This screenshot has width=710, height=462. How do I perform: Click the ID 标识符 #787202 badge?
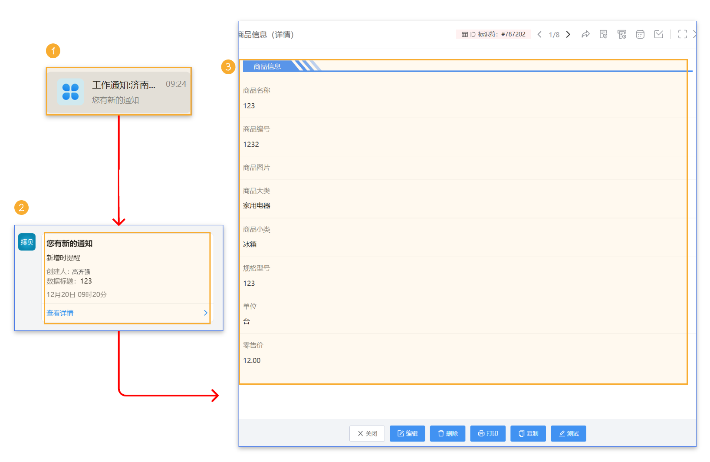pos(493,34)
